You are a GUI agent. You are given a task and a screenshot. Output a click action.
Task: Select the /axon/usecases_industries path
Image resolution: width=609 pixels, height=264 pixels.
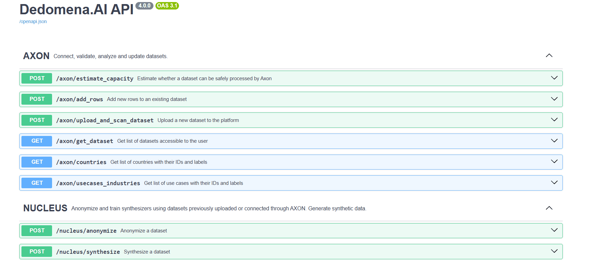click(98, 183)
